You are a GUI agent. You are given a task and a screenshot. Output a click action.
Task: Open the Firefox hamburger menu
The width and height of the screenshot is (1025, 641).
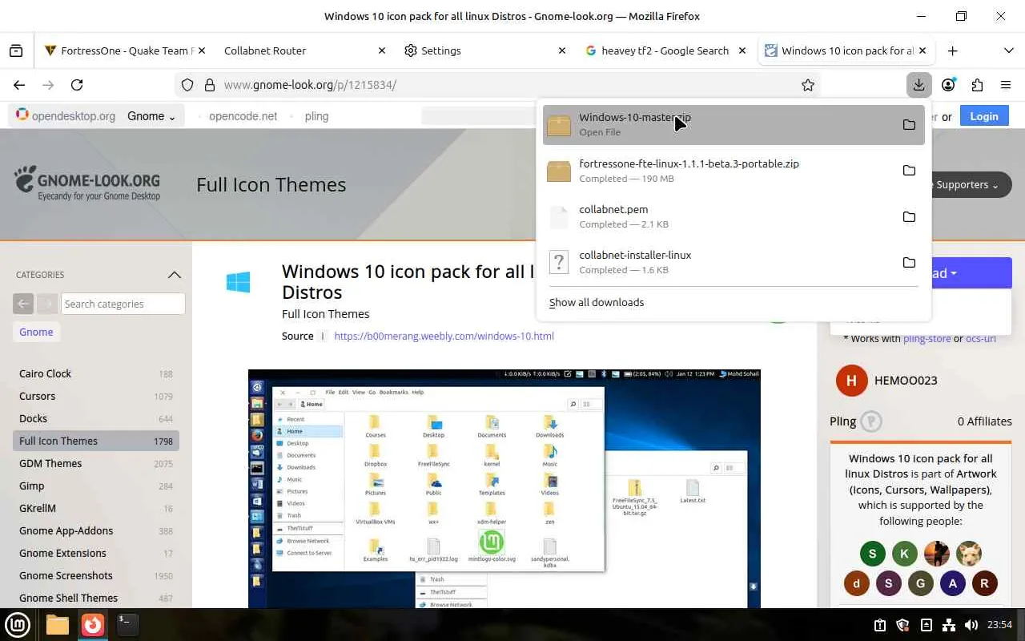(x=1006, y=85)
